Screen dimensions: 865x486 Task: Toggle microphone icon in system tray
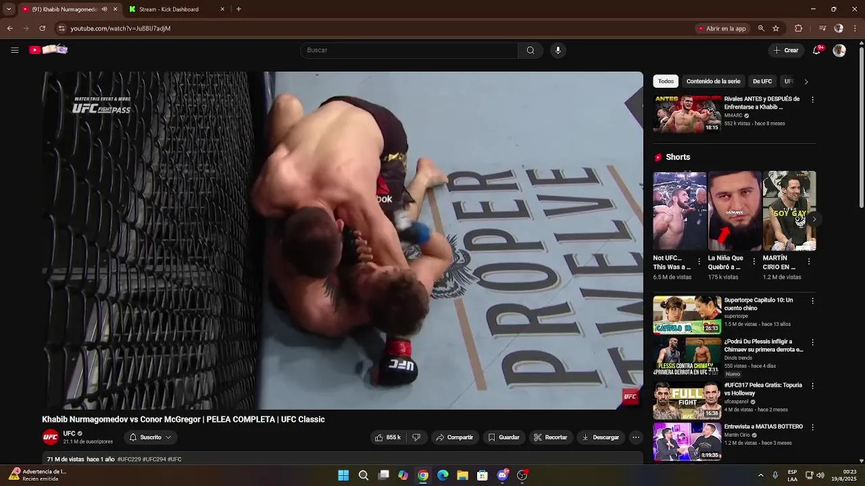pyautogui.click(x=775, y=475)
